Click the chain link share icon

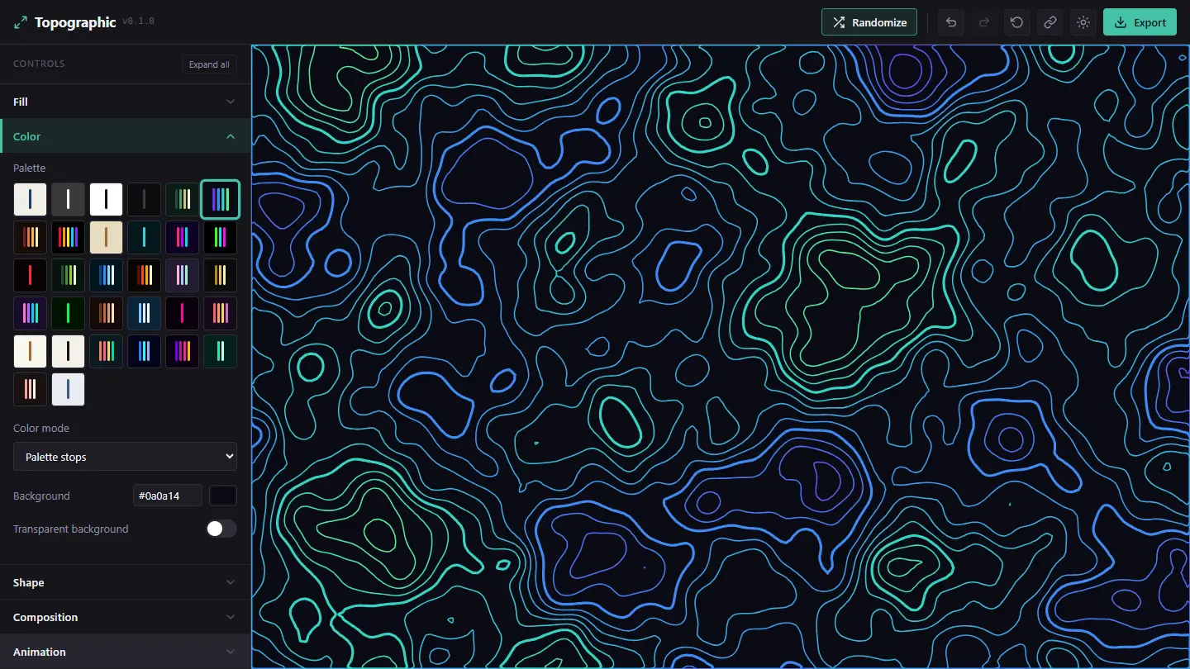[1050, 22]
